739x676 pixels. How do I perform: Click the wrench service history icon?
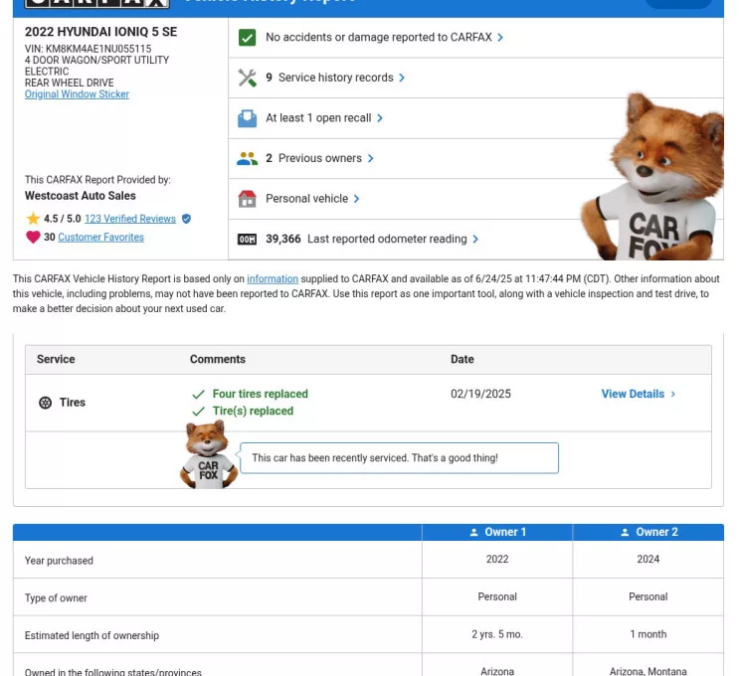(x=248, y=78)
